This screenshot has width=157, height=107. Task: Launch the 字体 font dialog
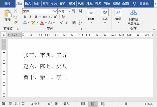click(x=82, y=29)
